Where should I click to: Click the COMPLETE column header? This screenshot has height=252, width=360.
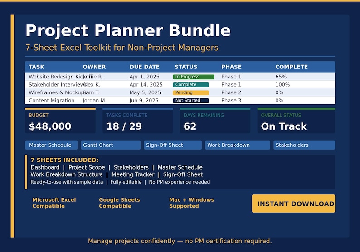[x=292, y=67]
